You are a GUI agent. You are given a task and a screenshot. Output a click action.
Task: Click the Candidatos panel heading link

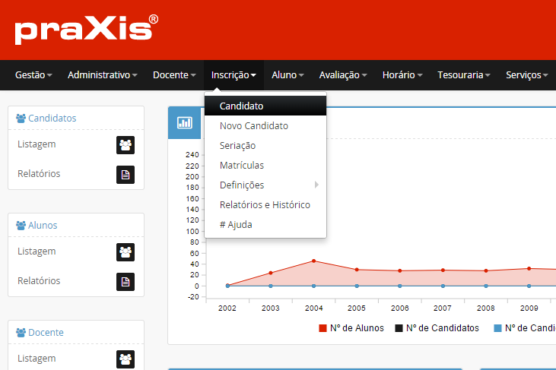click(52, 119)
